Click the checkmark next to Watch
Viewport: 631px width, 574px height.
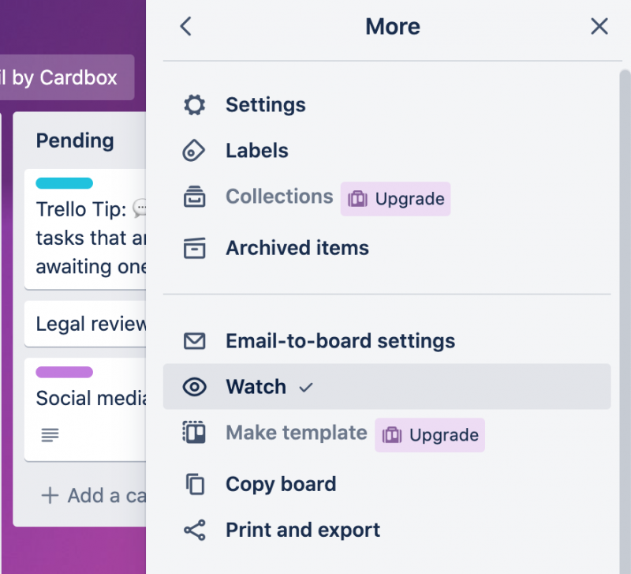point(306,387)
